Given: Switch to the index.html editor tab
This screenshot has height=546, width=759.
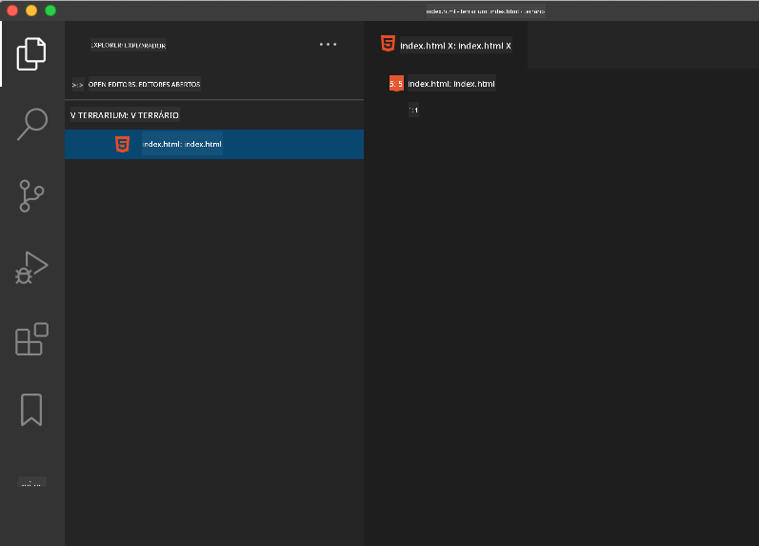Looking at the screenshot, I should [443, 46].
